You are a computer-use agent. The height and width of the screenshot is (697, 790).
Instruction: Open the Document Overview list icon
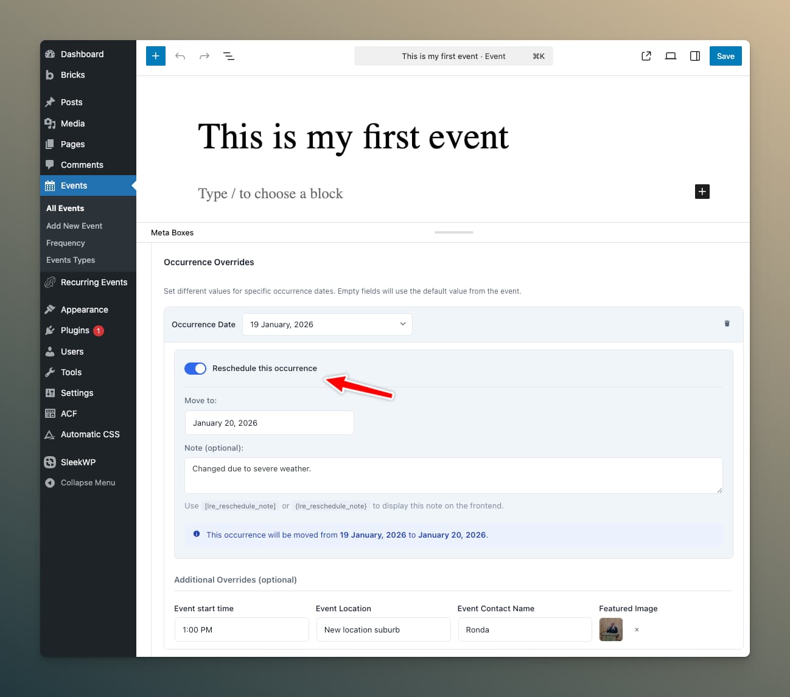(x=229, y=56)
